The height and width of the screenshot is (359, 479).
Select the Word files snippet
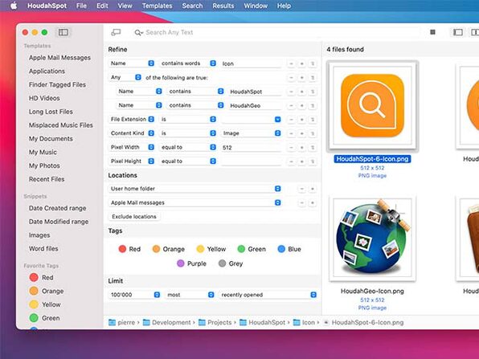click(43, 248)
